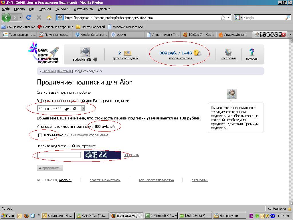The image size is (293, 220).
Task: Click the 4Game rocket logo
Action: 44,53
